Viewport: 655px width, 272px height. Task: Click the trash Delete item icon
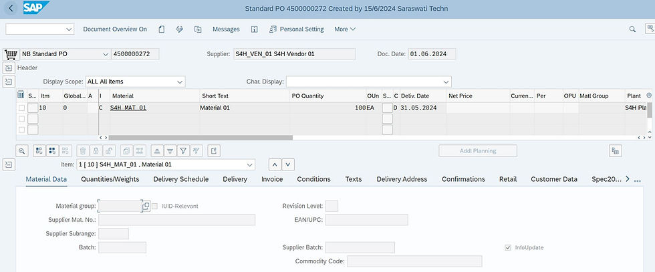pyautogui.click(x=83, y=151)
